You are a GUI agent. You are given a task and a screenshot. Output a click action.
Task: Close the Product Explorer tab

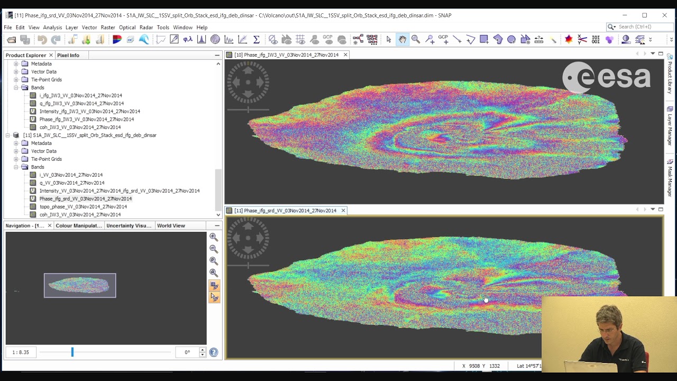click(x=51, y=55)
